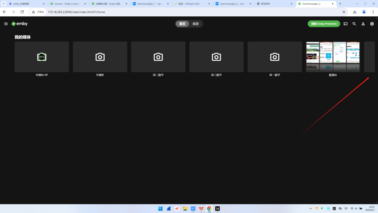378x213 pixels.
Task: Open the Emby navigation drawer menu
Action: pyautogui.click(x=6, y=23)
